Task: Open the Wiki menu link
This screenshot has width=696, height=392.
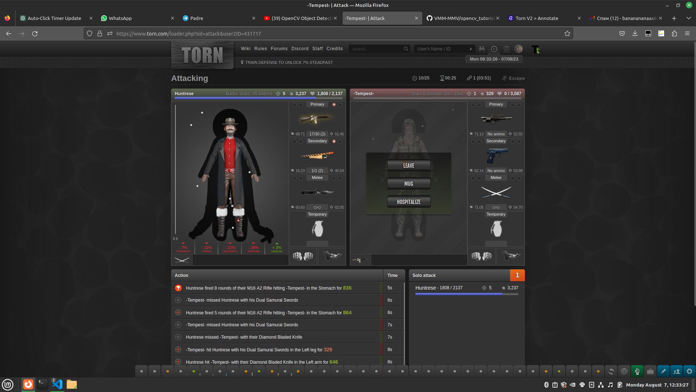Action: [x=245, y=49]
